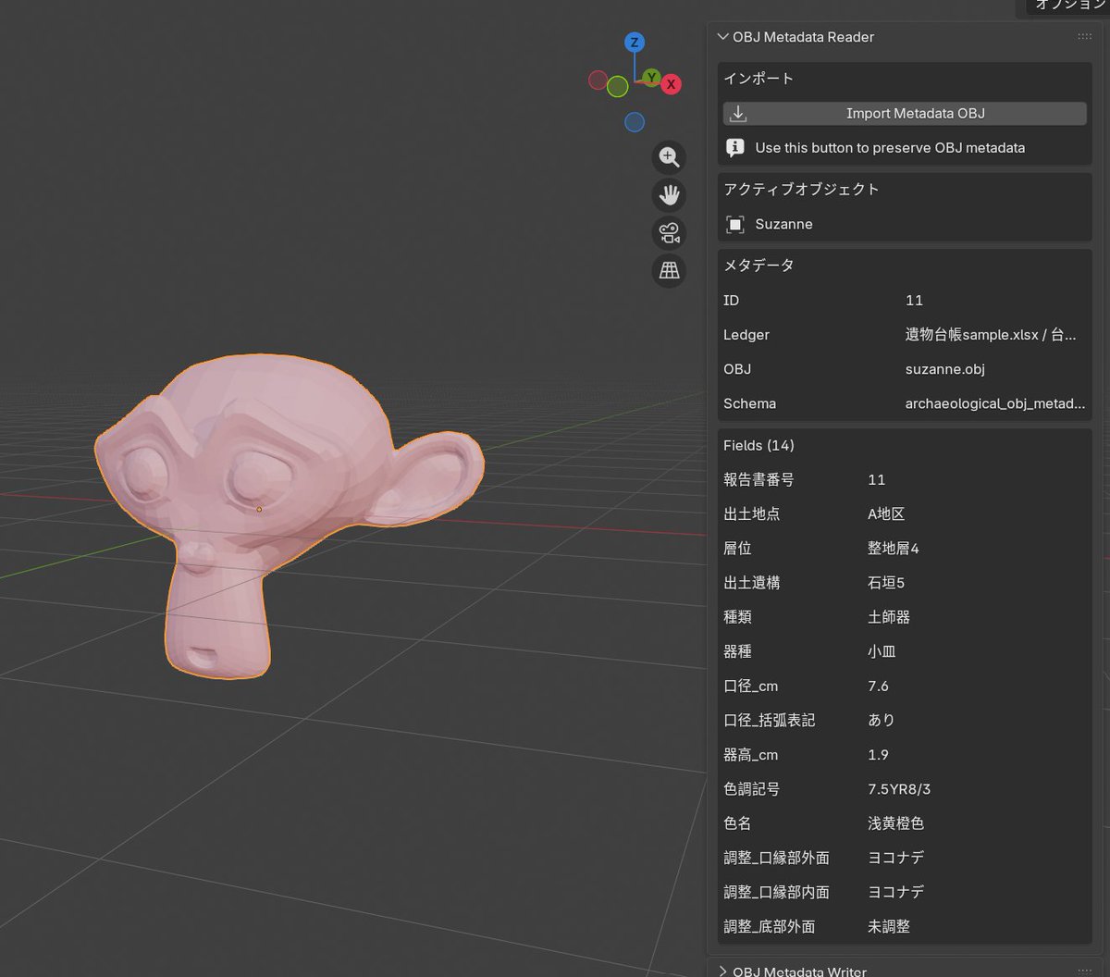
Task: Click the 報告書番号 label
Action: coord(758,480)
